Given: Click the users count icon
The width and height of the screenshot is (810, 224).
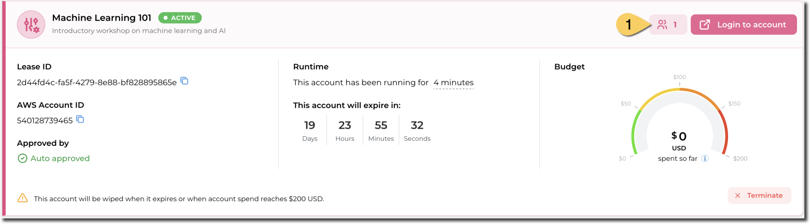Looking at the screenshot, I should tap(662, 25).
